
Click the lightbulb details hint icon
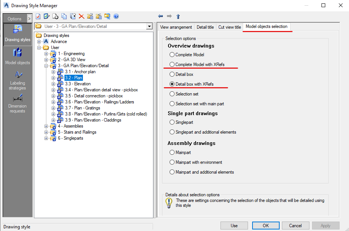(x=169, y=203)
